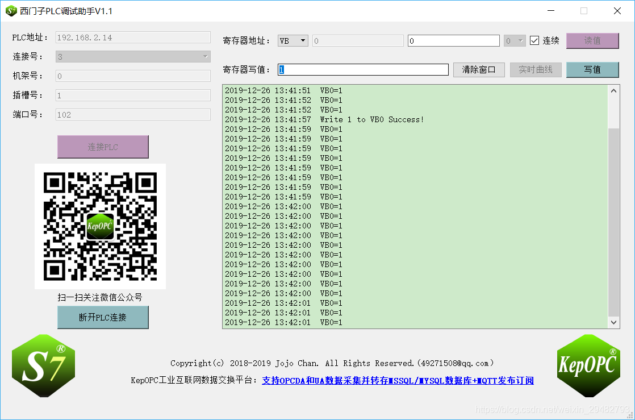635x420 pixels.
Task: Click the 写值 write value button
Action: 592,69
